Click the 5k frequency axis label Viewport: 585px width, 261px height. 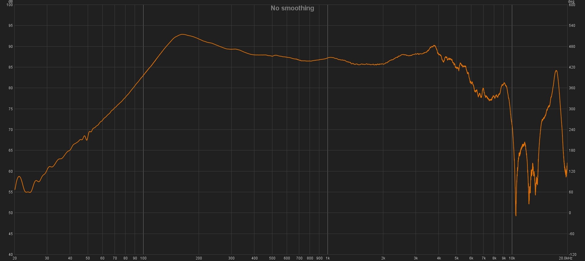[456, 258]
